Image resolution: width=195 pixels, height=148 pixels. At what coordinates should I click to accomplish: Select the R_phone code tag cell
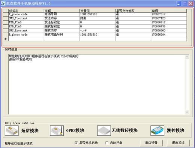(26, 35)
